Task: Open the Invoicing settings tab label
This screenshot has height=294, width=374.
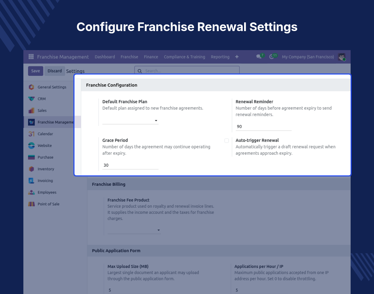Action: [x=45, y=181]
